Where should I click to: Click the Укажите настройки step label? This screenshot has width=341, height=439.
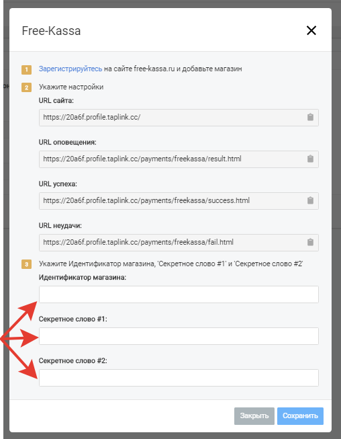pyautogui.click(x=71, y=87)
